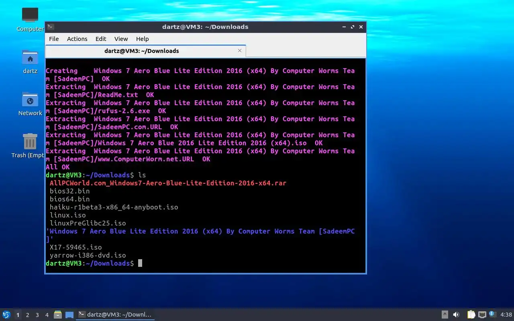This screenshot has height=321, width=514.
Task: Click the 'ls' command at the prompt
Action: 142,175
